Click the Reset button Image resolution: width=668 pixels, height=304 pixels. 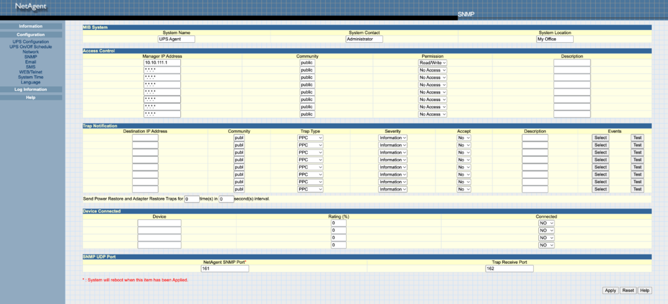628,291
